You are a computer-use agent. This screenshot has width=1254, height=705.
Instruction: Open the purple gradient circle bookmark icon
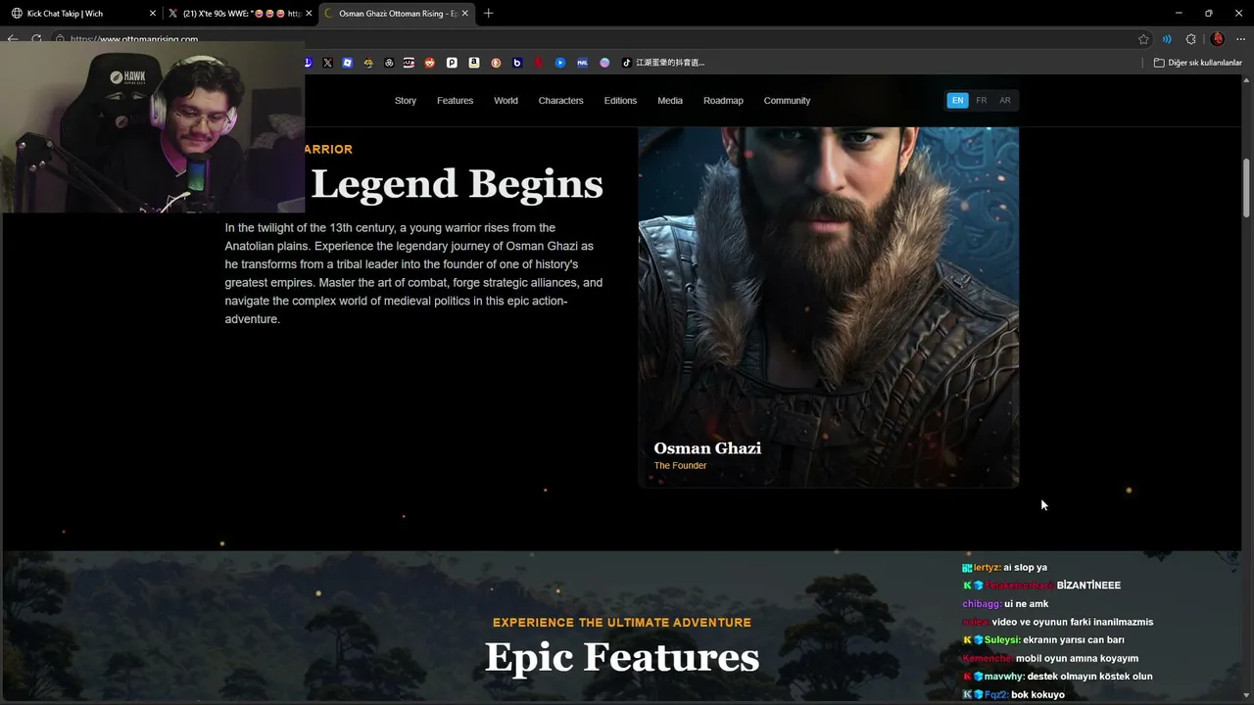click(604, 63)
